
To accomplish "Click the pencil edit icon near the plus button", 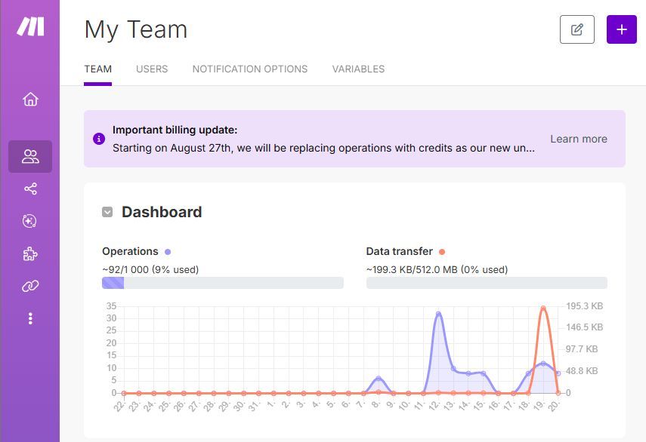I will [577, 29].
